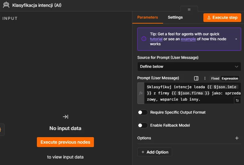Image resolution: width=244 pixels, height=165 pixels.
Task: Click inside the Prompt expression text field
Action: pyautogui.click(x=193, y=93)
